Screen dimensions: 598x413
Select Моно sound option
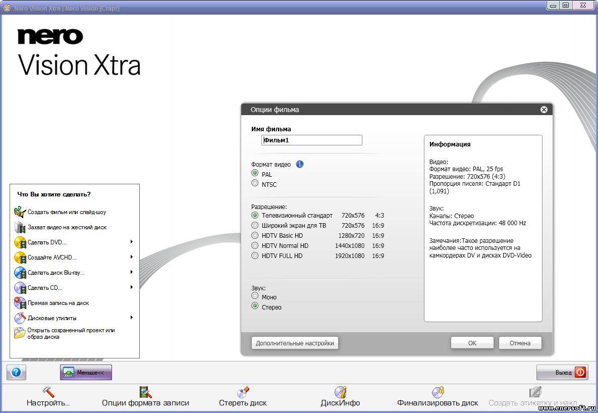point(255,296)
